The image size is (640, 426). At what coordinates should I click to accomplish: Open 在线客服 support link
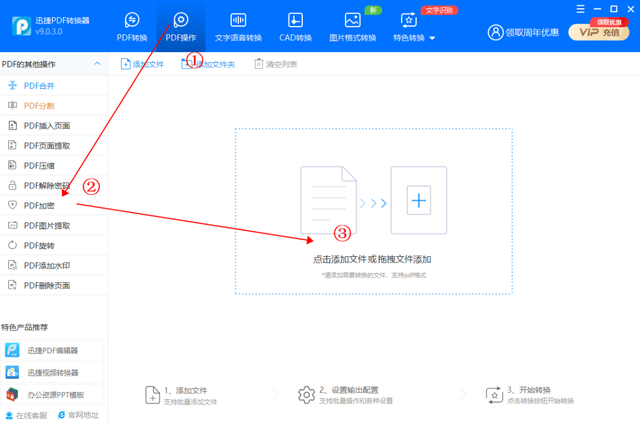(27, 415)
